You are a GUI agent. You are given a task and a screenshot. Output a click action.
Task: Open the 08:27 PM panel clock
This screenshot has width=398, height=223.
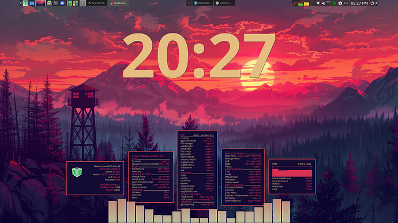(359, 3)
